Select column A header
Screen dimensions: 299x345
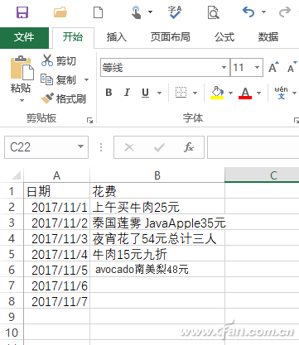click(56, 175)
